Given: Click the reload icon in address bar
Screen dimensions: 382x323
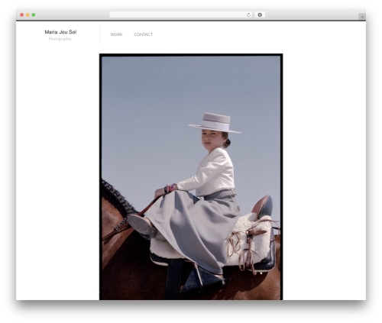Looking at the screenshot, I should pyautogui.click(x=248, y=15).
